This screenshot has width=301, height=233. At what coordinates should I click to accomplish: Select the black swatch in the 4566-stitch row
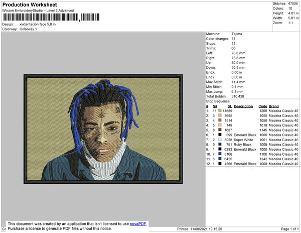220,164
